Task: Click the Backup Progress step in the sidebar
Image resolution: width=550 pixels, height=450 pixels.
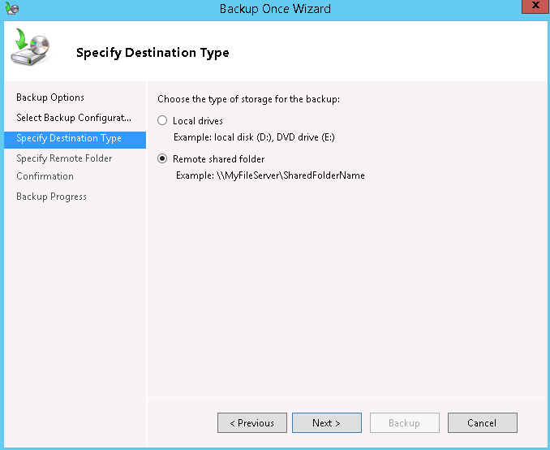Action: [x=51, y=197]
